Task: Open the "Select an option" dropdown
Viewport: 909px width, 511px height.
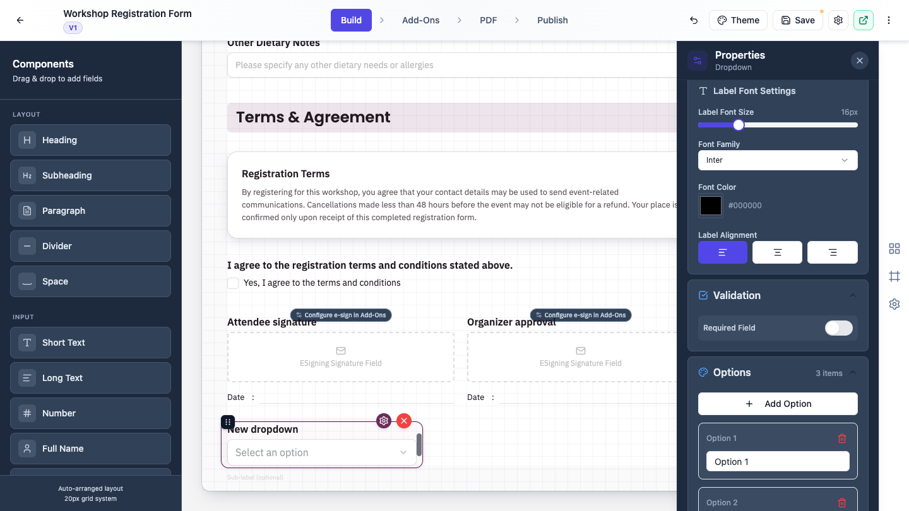Action: click(x=321, y=452)
